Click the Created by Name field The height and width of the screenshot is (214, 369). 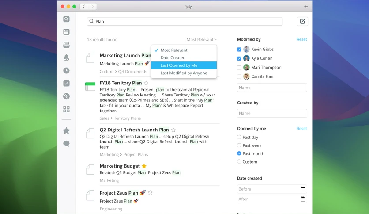[x=272, y=113]
